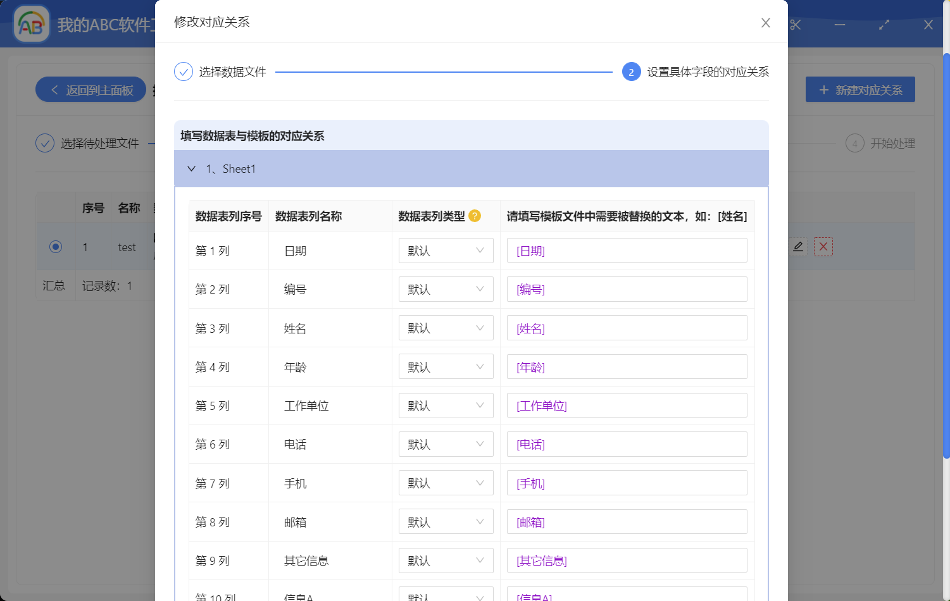Click the scissors screenshot icon in the title bar
The image size is (950, 601).
(795, 25)
